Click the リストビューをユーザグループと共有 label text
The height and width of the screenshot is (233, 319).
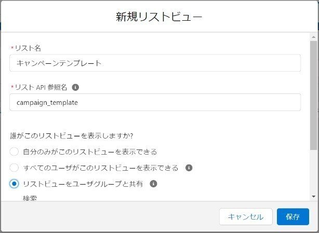[83, 184]
